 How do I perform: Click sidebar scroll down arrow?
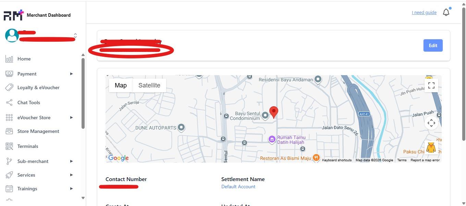coord(83,198)
